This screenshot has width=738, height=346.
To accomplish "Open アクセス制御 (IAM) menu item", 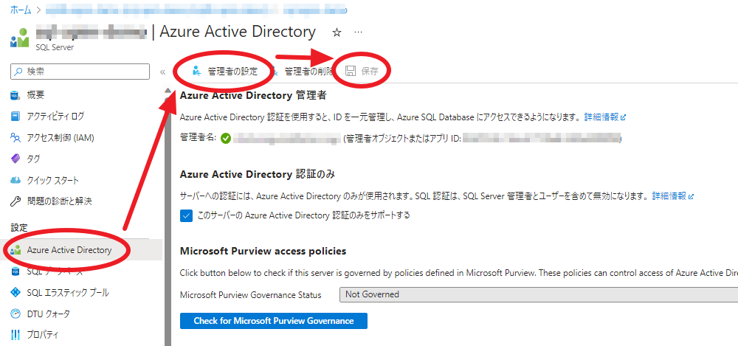I will pos(61,138).
